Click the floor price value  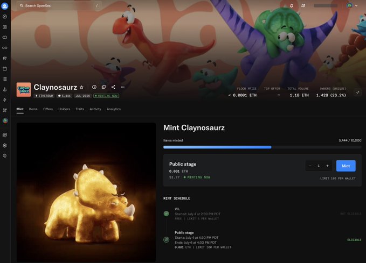point(242,95)
